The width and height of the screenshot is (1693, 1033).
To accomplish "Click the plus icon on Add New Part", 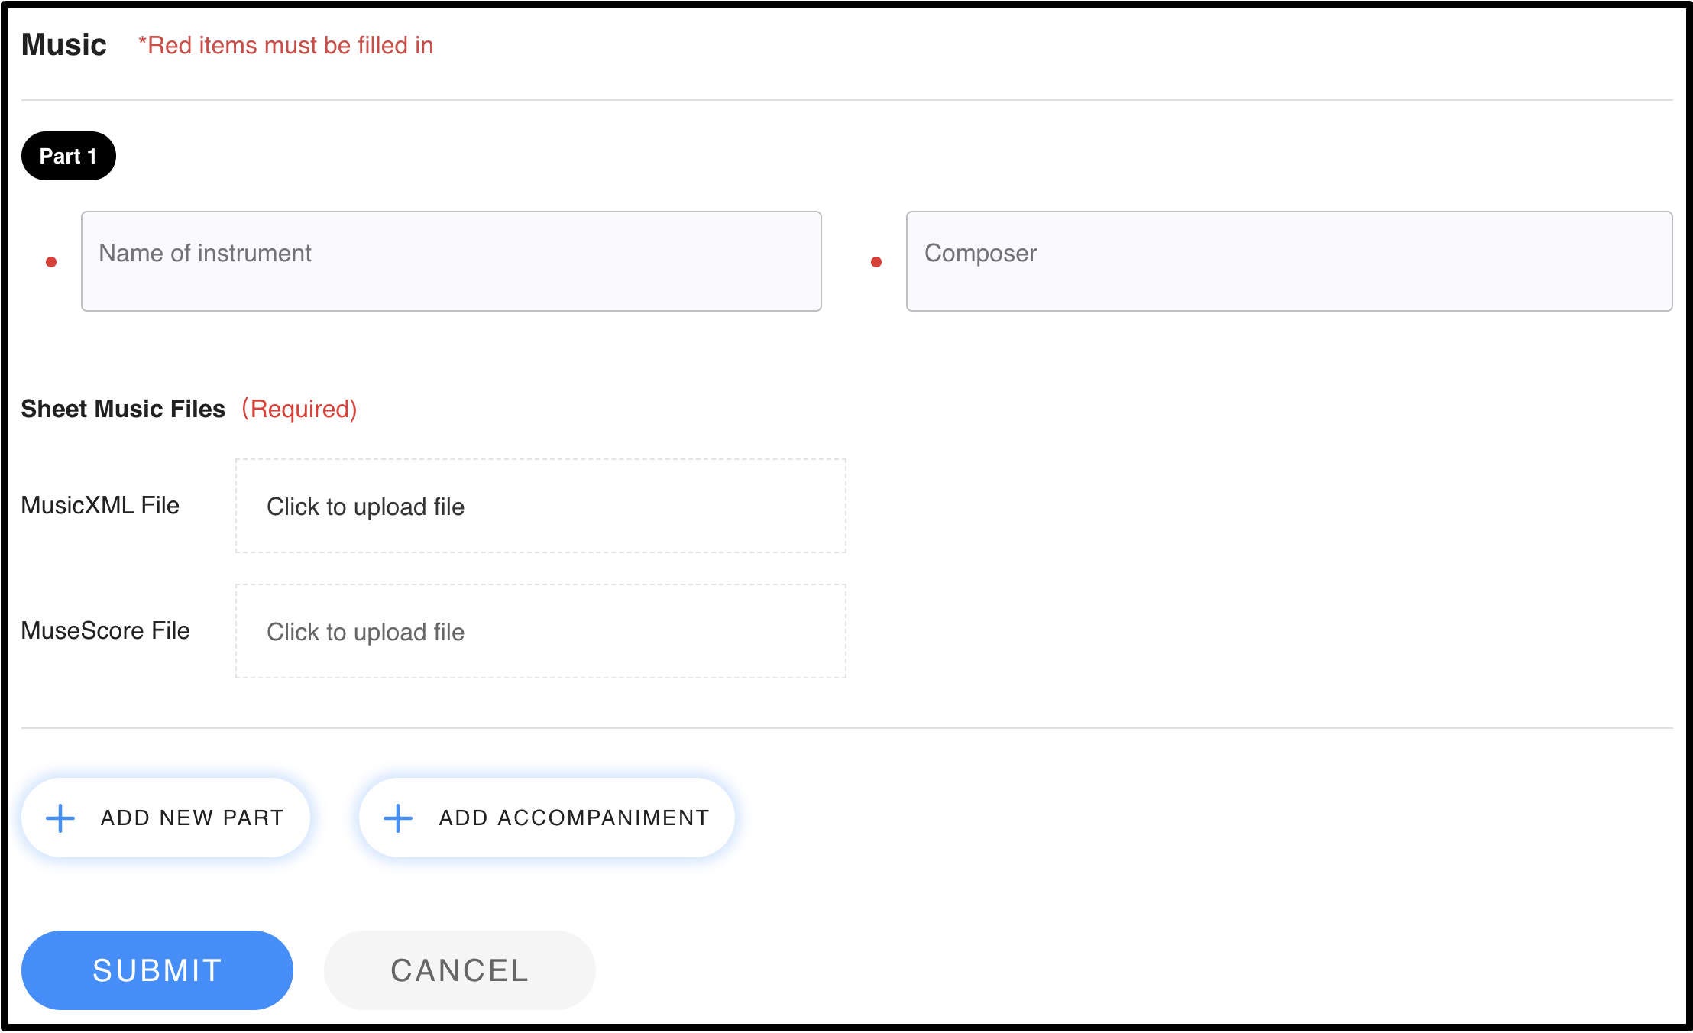I will (60, 818).
